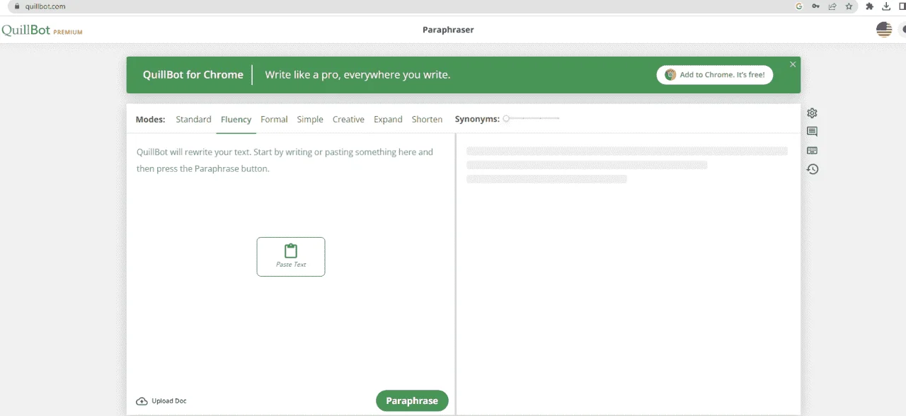Click the Modes: label
The height and width of the screenshot is (416, 906).
[x=150, y=120]
